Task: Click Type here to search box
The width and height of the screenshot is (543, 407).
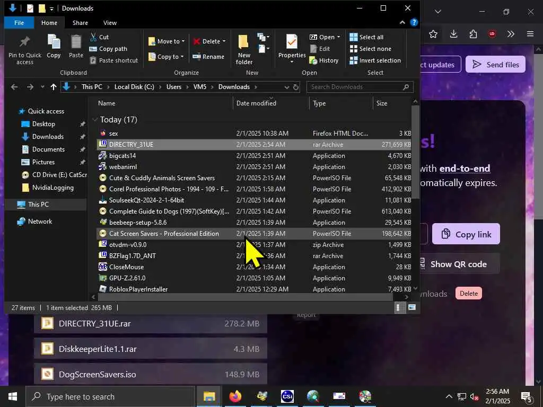Action: coord(110,396)
